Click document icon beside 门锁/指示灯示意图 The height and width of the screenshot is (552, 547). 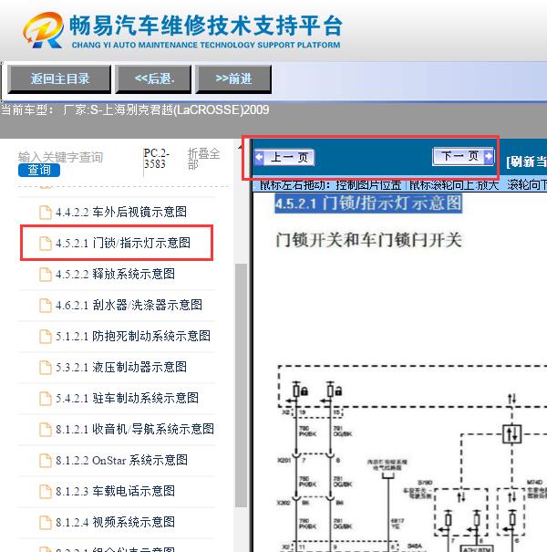45,244
